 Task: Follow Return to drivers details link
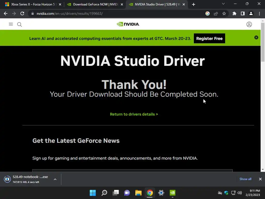point(134,114)
